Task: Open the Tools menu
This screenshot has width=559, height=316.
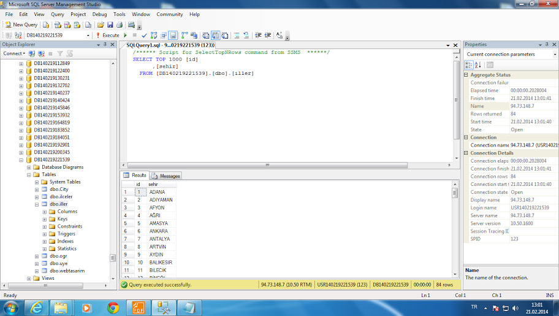Action: pos(120,14)
